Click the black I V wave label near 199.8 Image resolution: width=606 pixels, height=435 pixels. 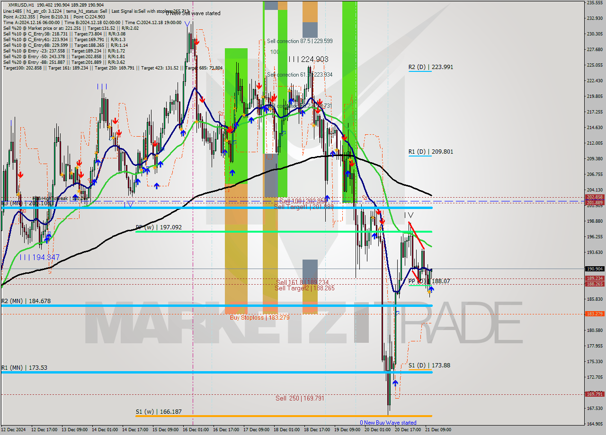409,215
